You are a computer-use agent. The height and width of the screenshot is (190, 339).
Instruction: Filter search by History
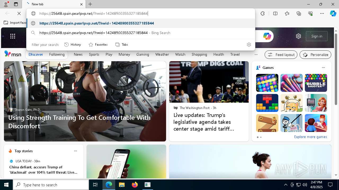coord(73,45)
